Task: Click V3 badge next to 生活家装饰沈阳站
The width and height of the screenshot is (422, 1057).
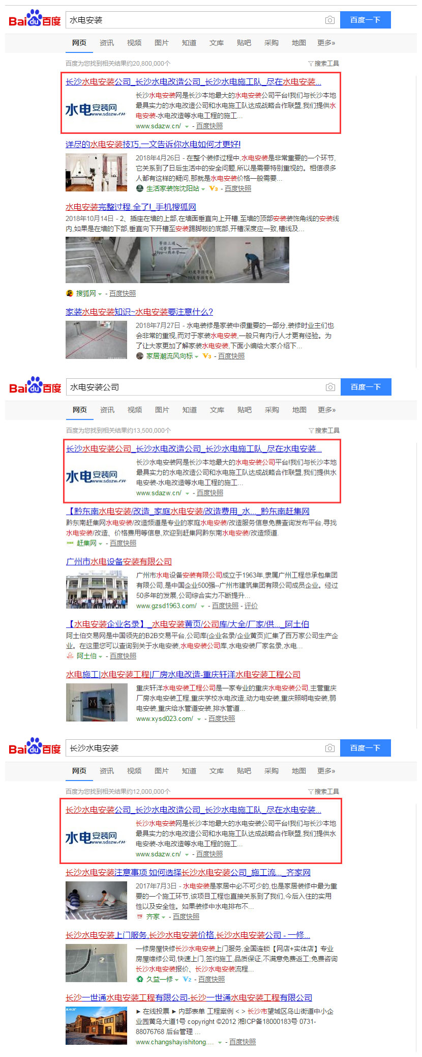Action: click(214, 188)
